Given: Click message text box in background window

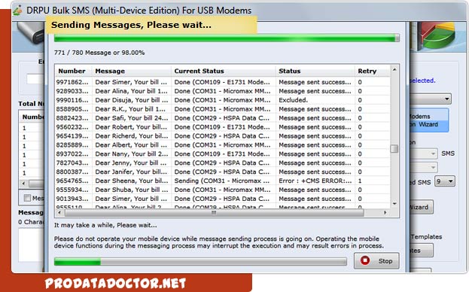Looking at the screenshot, I should (32, 245).
